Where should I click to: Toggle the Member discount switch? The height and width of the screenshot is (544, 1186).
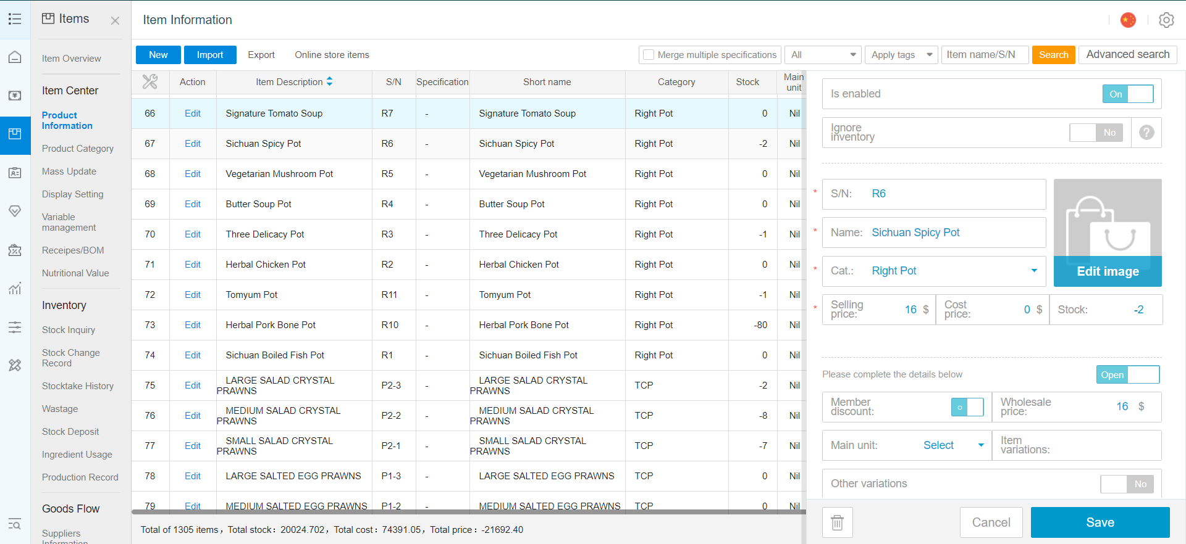(967, 407)
